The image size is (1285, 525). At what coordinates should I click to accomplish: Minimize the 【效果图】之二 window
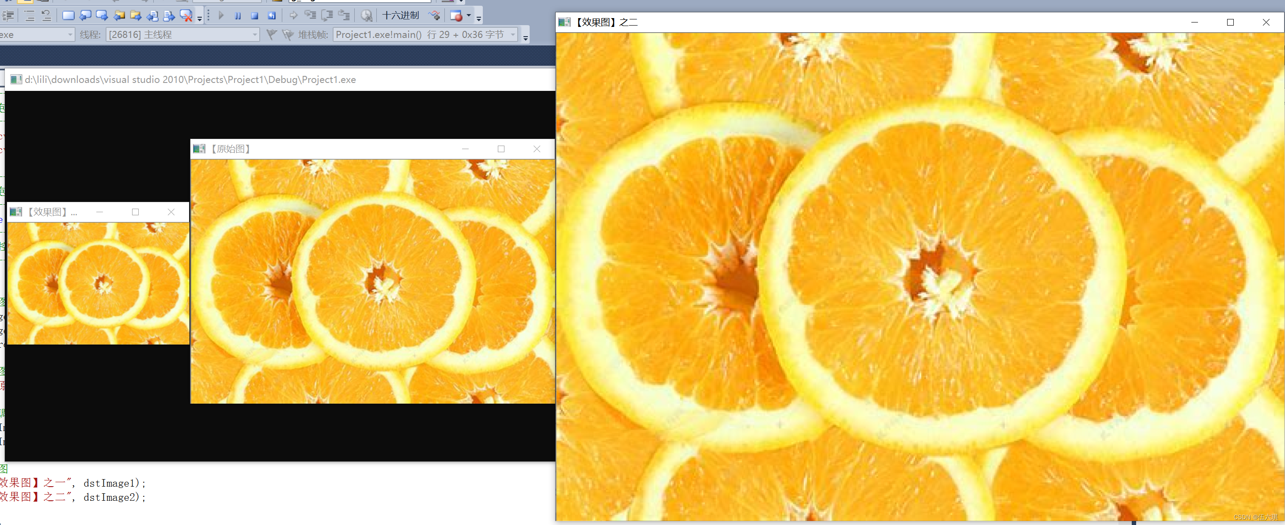click(x=1194, y=22)
